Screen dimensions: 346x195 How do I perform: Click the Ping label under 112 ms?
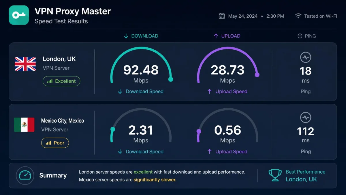(x=306, y=152)
